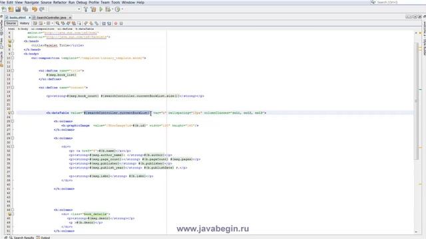
Task: Click the Profile Project toolbar icon
Action: 117,9
